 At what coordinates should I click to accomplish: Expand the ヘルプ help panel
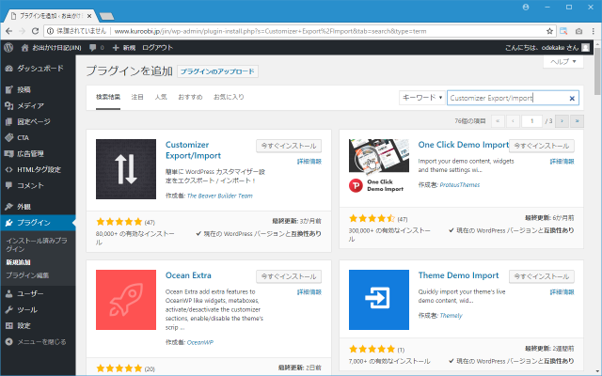coord(562,61)
